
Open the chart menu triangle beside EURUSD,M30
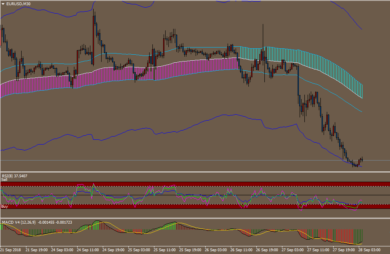[x=3, y=4]
